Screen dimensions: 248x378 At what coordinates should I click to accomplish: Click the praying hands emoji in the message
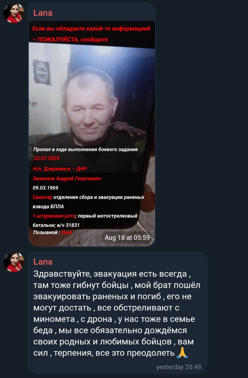click(x=182, y=353)
